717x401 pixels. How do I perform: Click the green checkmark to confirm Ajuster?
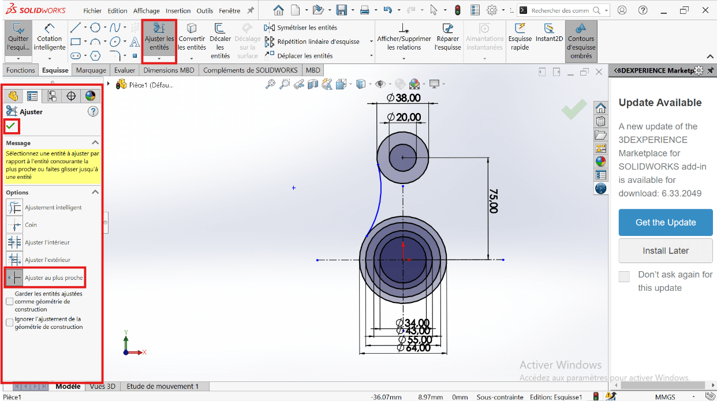coord(11,126)
